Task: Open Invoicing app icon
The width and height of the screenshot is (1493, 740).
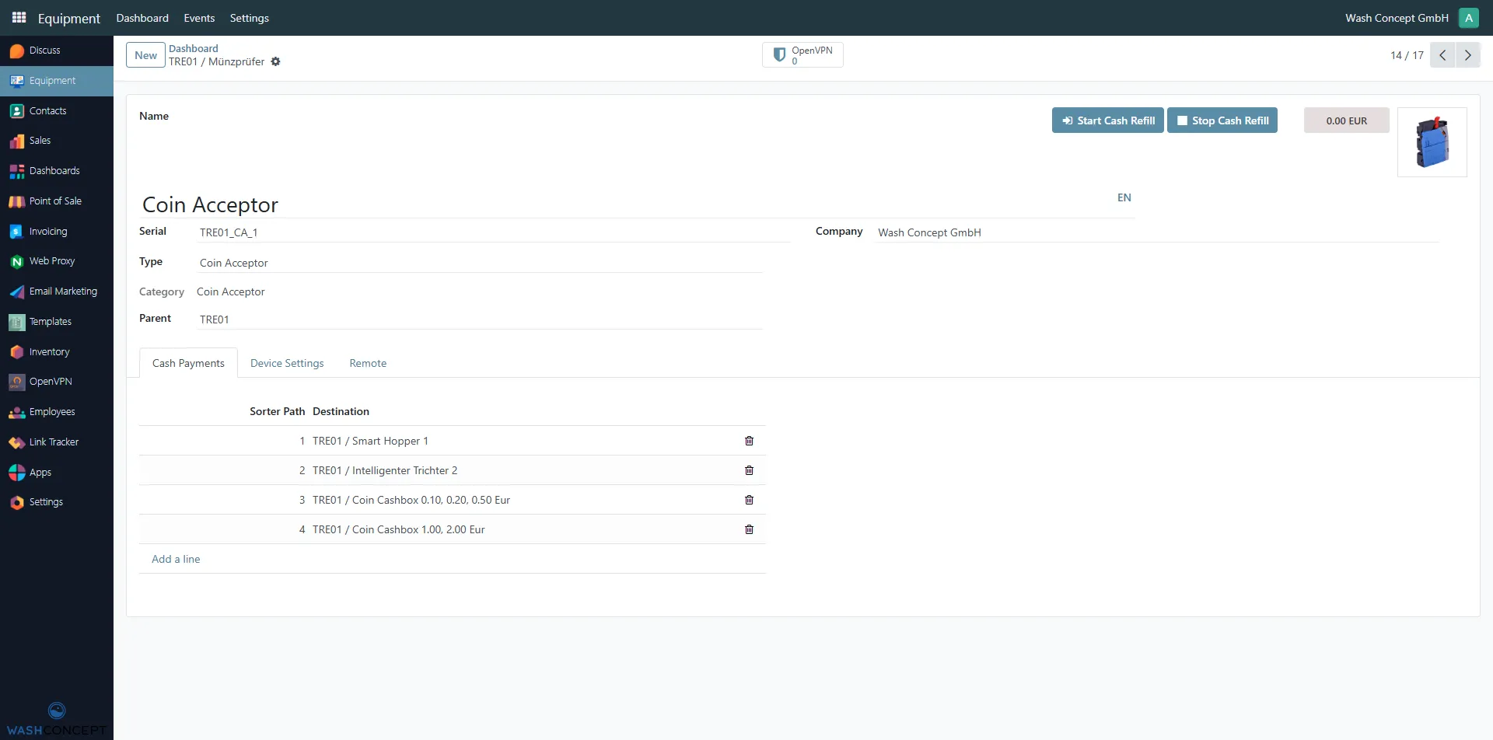Action: [16, 232]
